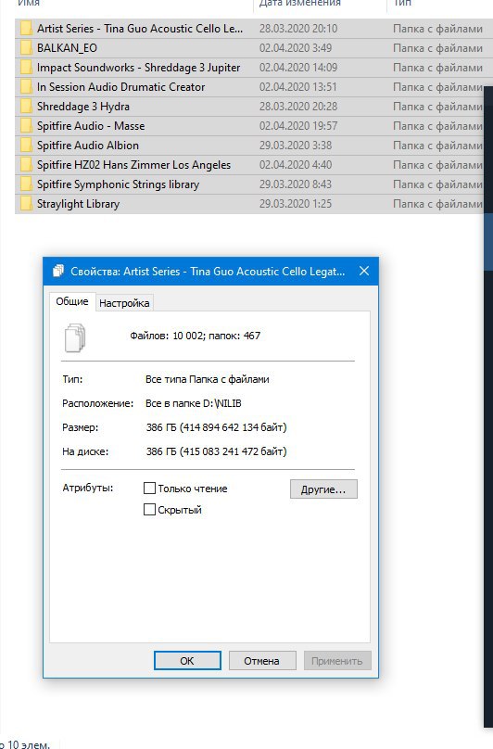Click the date 02.04.2020 13:51

click(298, 87)
